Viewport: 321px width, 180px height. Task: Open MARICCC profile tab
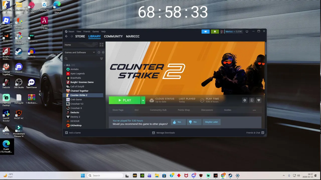(133, 36)
